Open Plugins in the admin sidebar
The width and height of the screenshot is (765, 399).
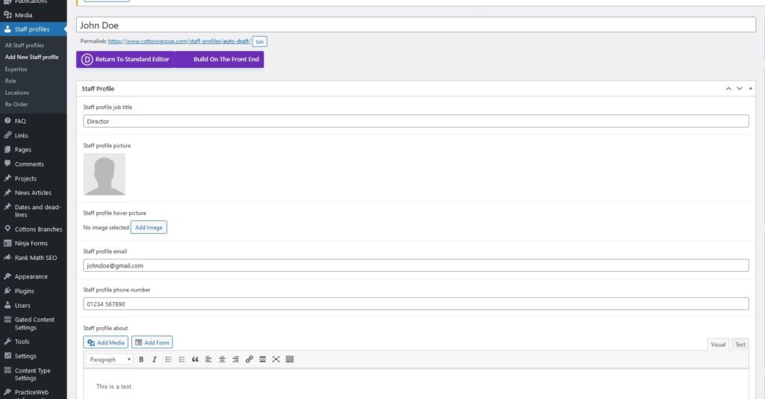pyautogui.click(x=24, y=291)
